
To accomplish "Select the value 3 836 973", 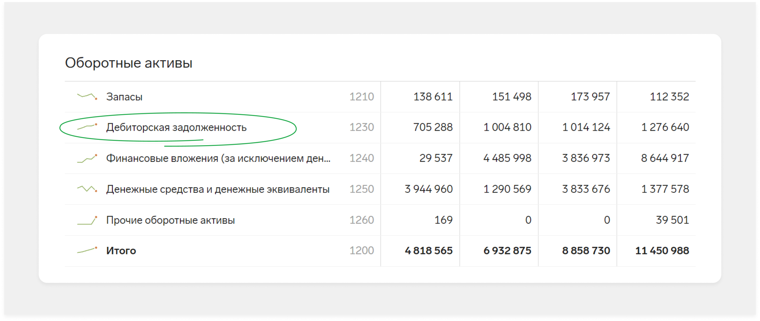I will coord(586,158).
